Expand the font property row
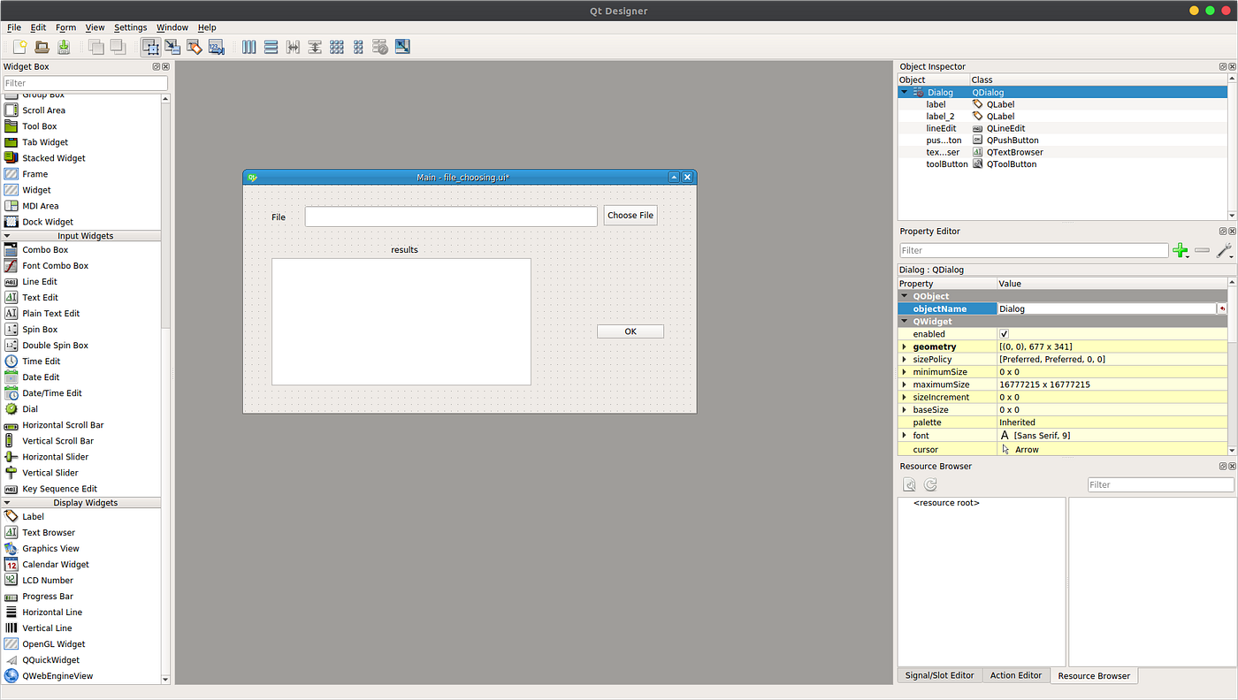Image resolution: width=1238 pixels, height=700 pixels. click(x=904, y=436)
